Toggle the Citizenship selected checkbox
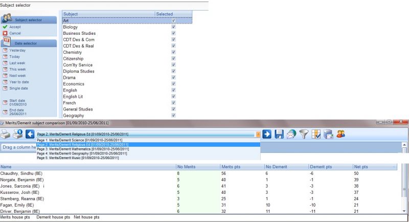This screenshot has height=222, width=409. tap(173, 58)
